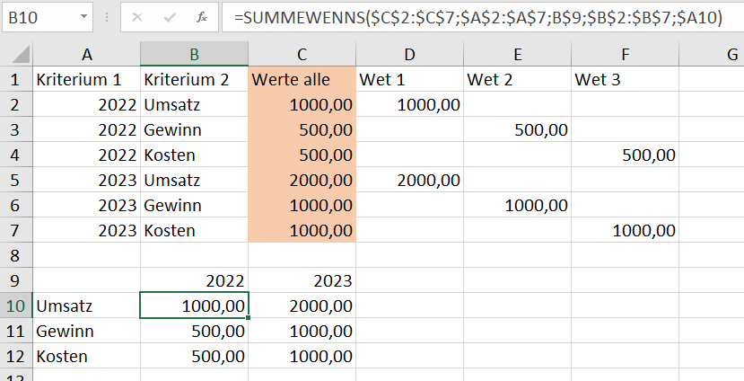Select column C header

point(302,54)
